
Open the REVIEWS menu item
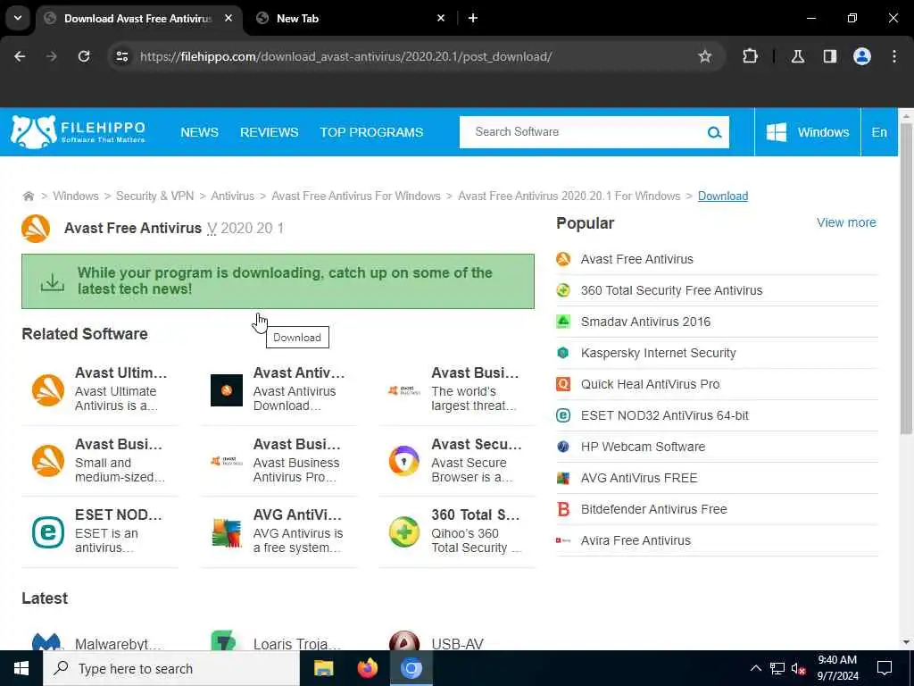pos(270,132)
